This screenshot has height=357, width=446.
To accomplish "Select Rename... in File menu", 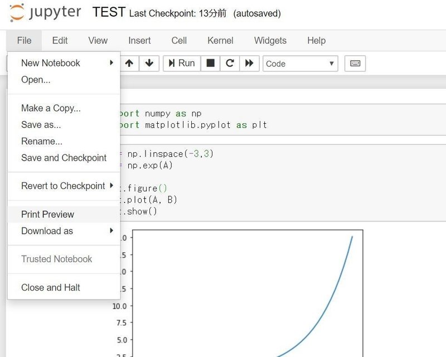I will [x=64, y=141].
